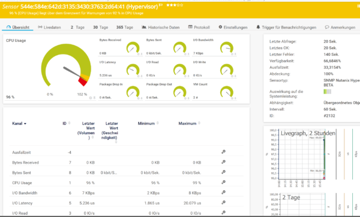Open settings gear for I/O Bandwidth channel
This screenshot has height=217, width=360.
pos(223,192)
